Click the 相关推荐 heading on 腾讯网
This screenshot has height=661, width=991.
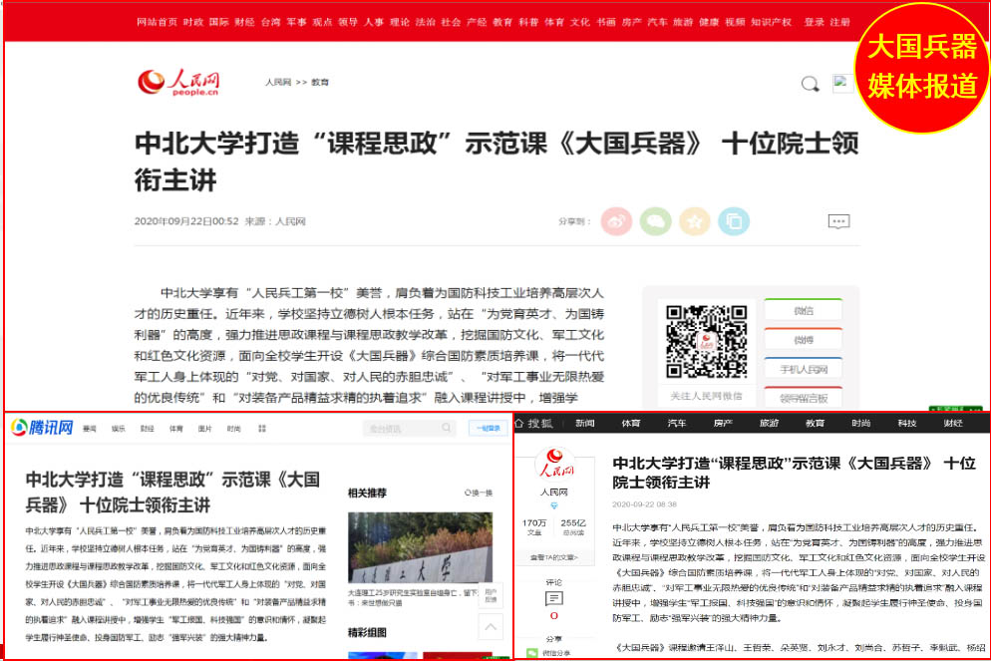(x=367, y=493)
